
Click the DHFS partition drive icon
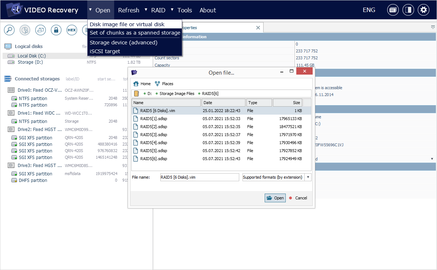(14, 180)
